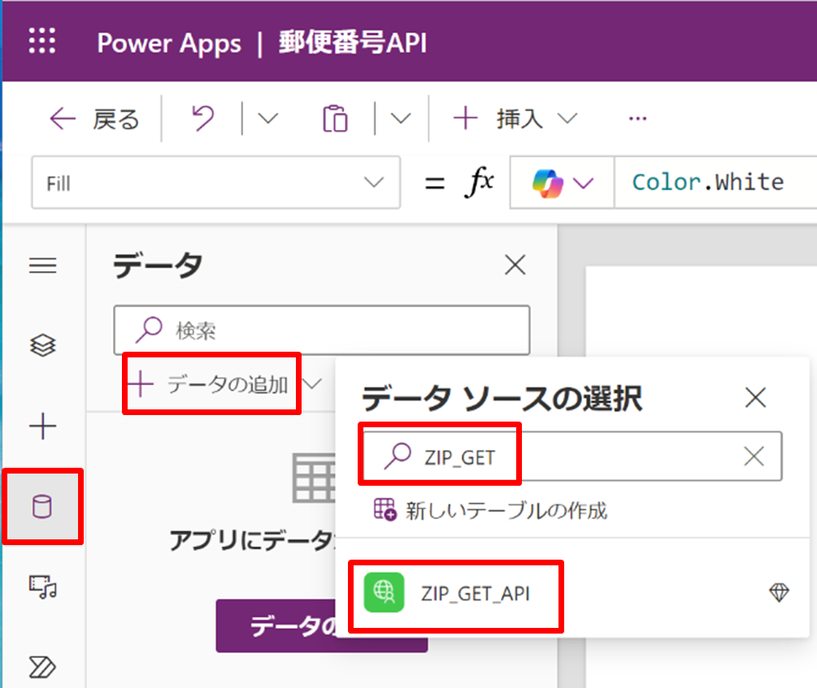
Task: Open the Fill property dropdown
Action: [x=215, y=183]
